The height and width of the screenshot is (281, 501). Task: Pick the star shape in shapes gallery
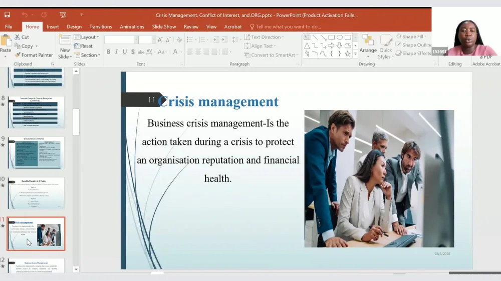click(347, 53)
